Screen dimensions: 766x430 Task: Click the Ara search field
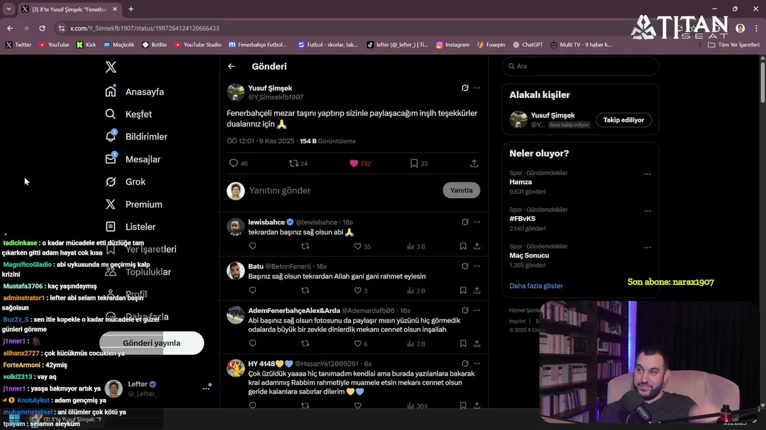coord(580,66)
